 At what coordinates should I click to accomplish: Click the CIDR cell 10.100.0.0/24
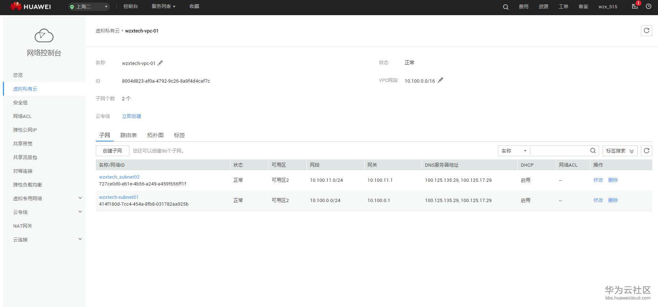coord(325,200)
